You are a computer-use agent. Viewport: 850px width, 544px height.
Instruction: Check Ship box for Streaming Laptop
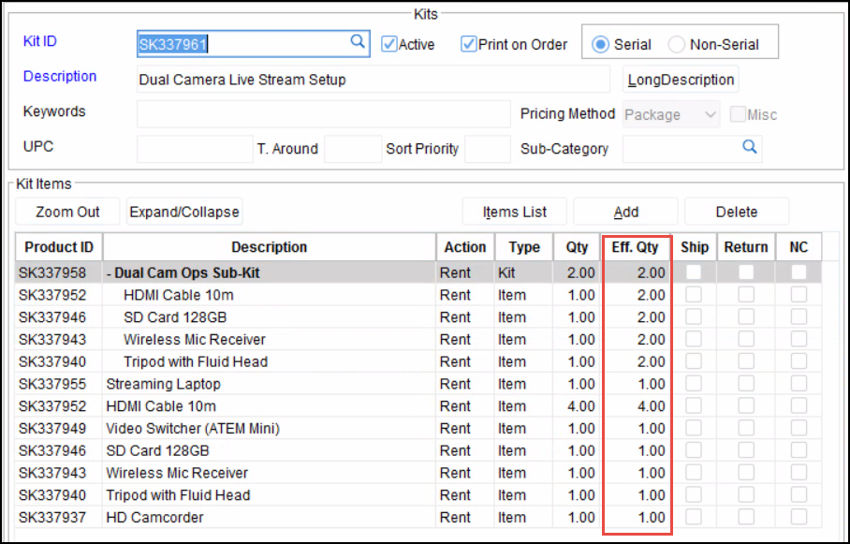(694, 384)
